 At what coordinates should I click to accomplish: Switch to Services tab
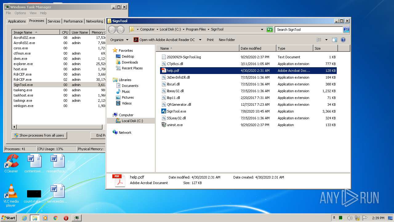(54, 21)
